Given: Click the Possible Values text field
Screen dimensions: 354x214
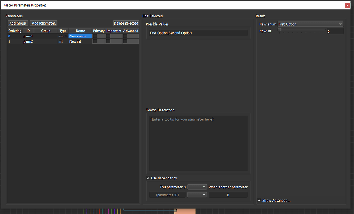Looking at the screenshot, I should coord(198,32).
